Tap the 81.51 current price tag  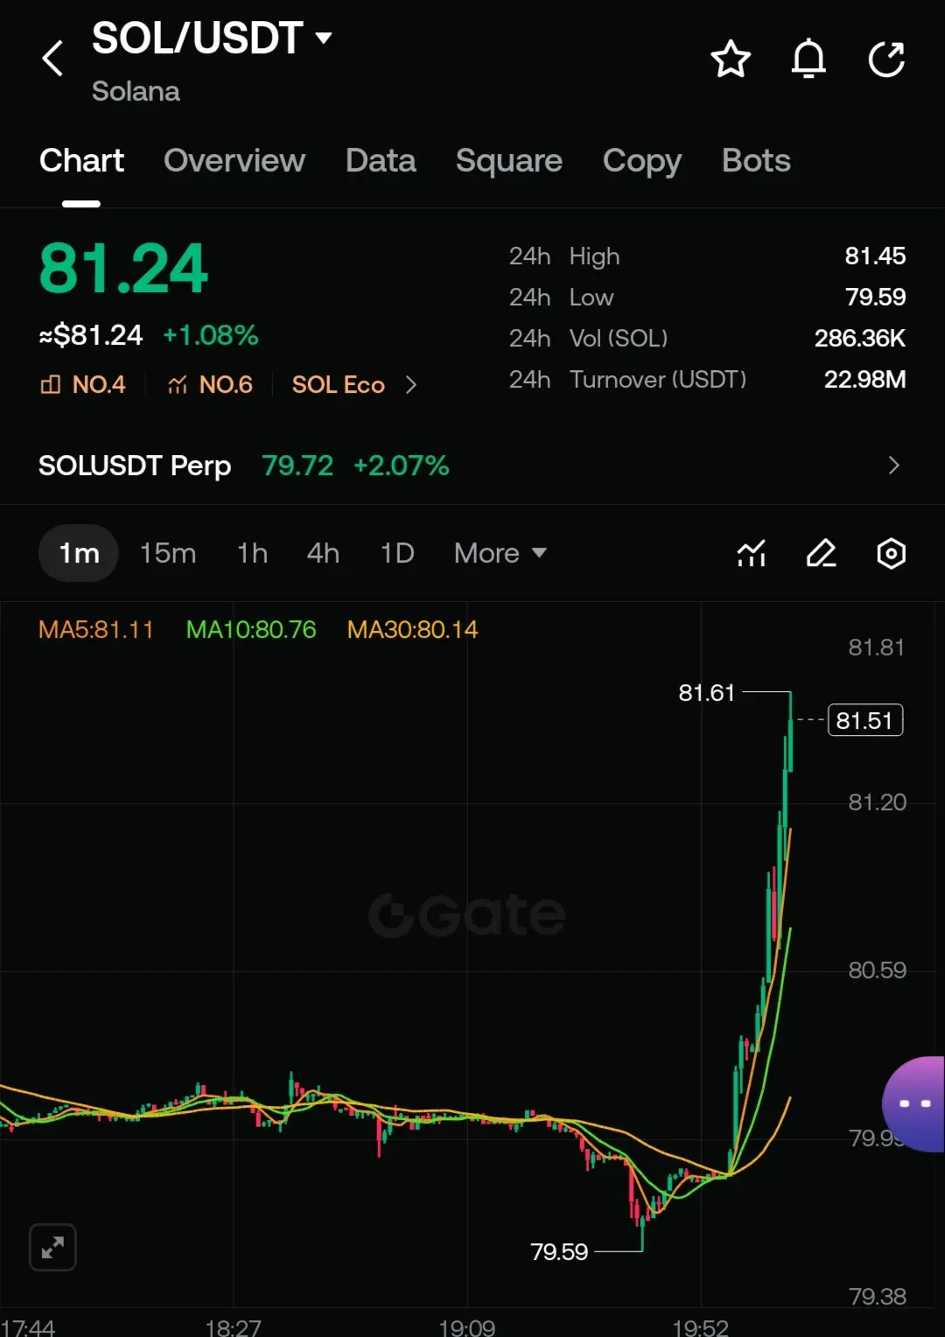coord(865,720)
